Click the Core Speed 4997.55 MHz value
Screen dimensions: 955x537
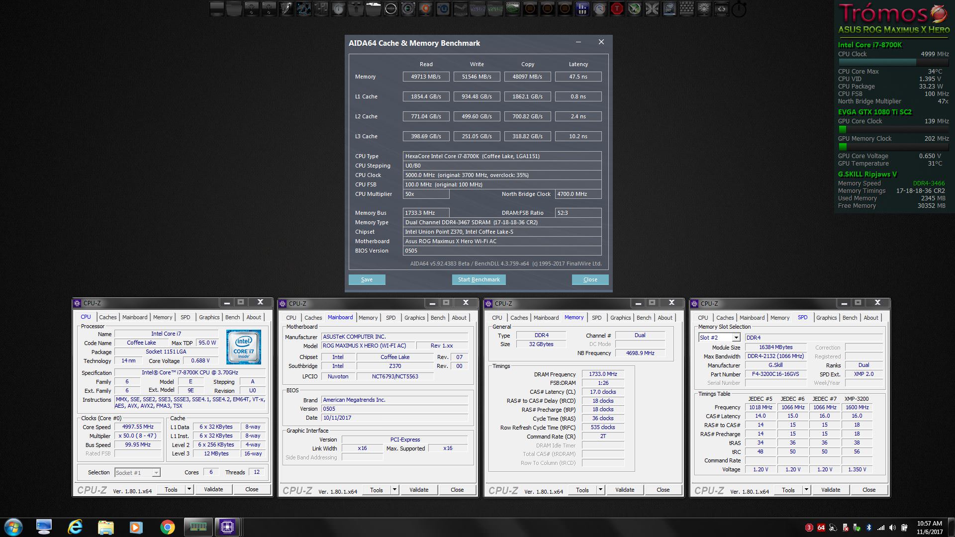[x=138, y=427]
